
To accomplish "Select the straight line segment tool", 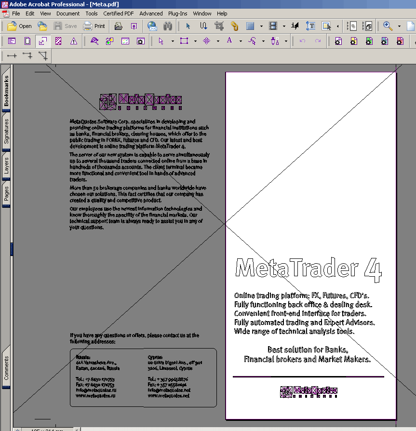I will pyautogui.click(x=12, y=56).
